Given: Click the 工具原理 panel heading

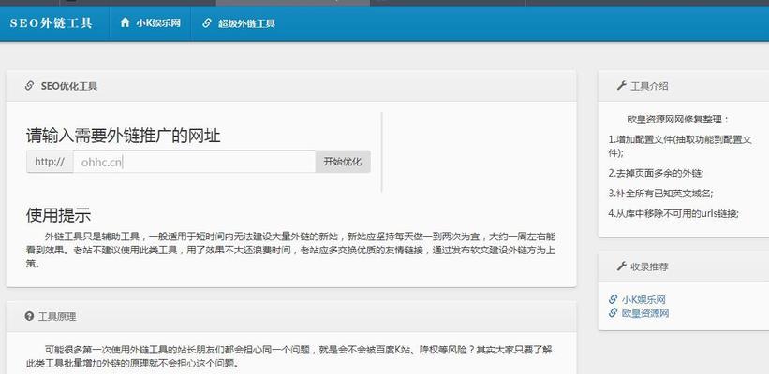Looking at the screenshot, I should pyautogui.click(x=57, y=317).
